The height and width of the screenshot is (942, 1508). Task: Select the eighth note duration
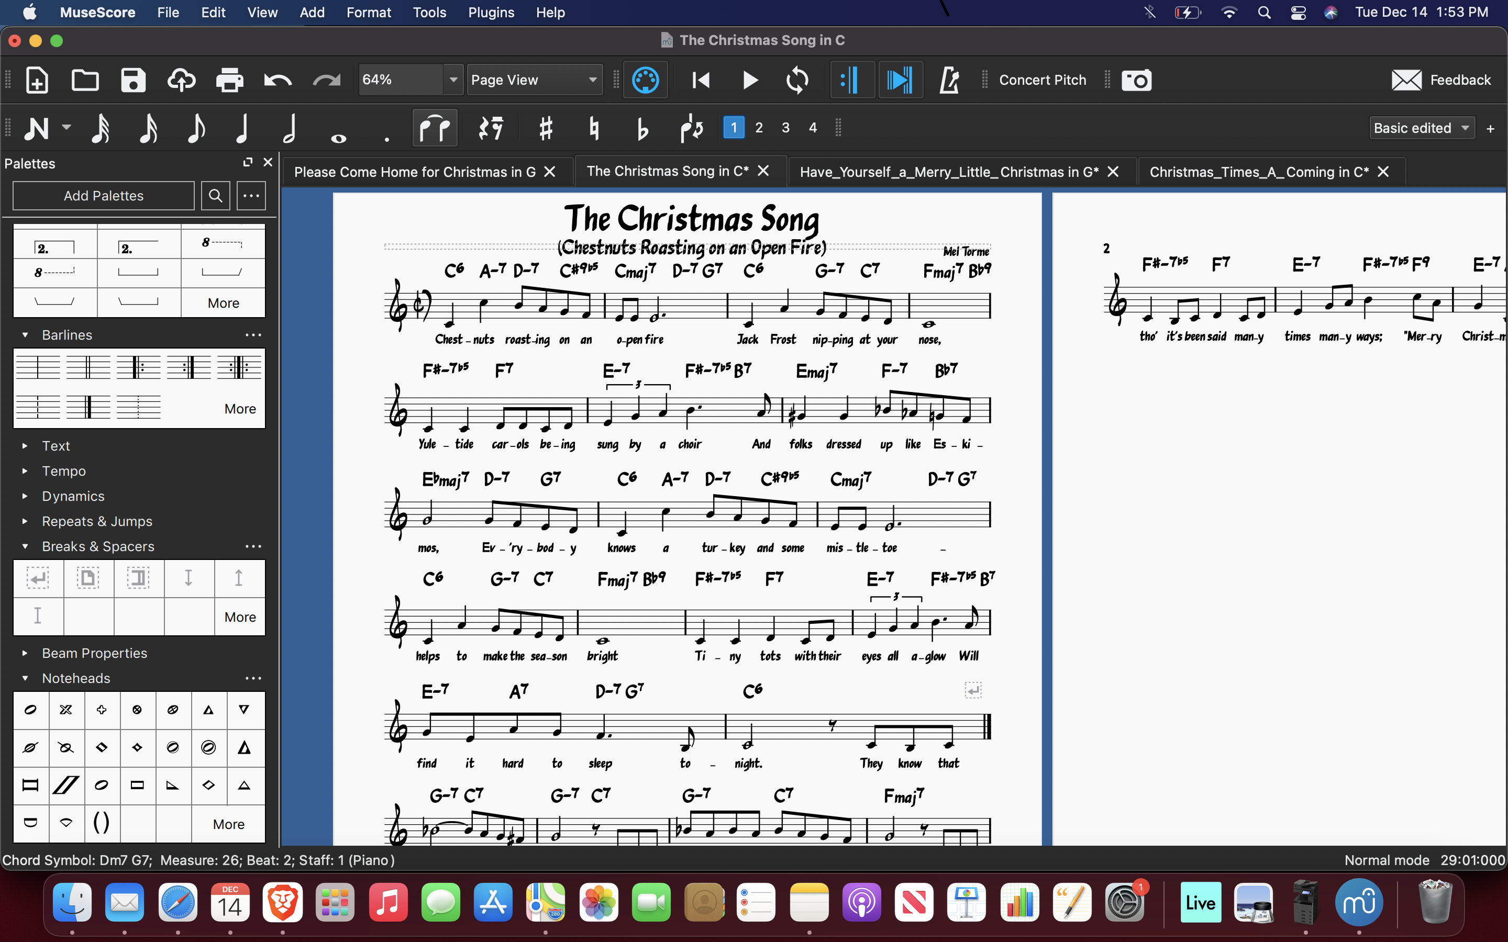pyautogui.click(x=196, y=129)
